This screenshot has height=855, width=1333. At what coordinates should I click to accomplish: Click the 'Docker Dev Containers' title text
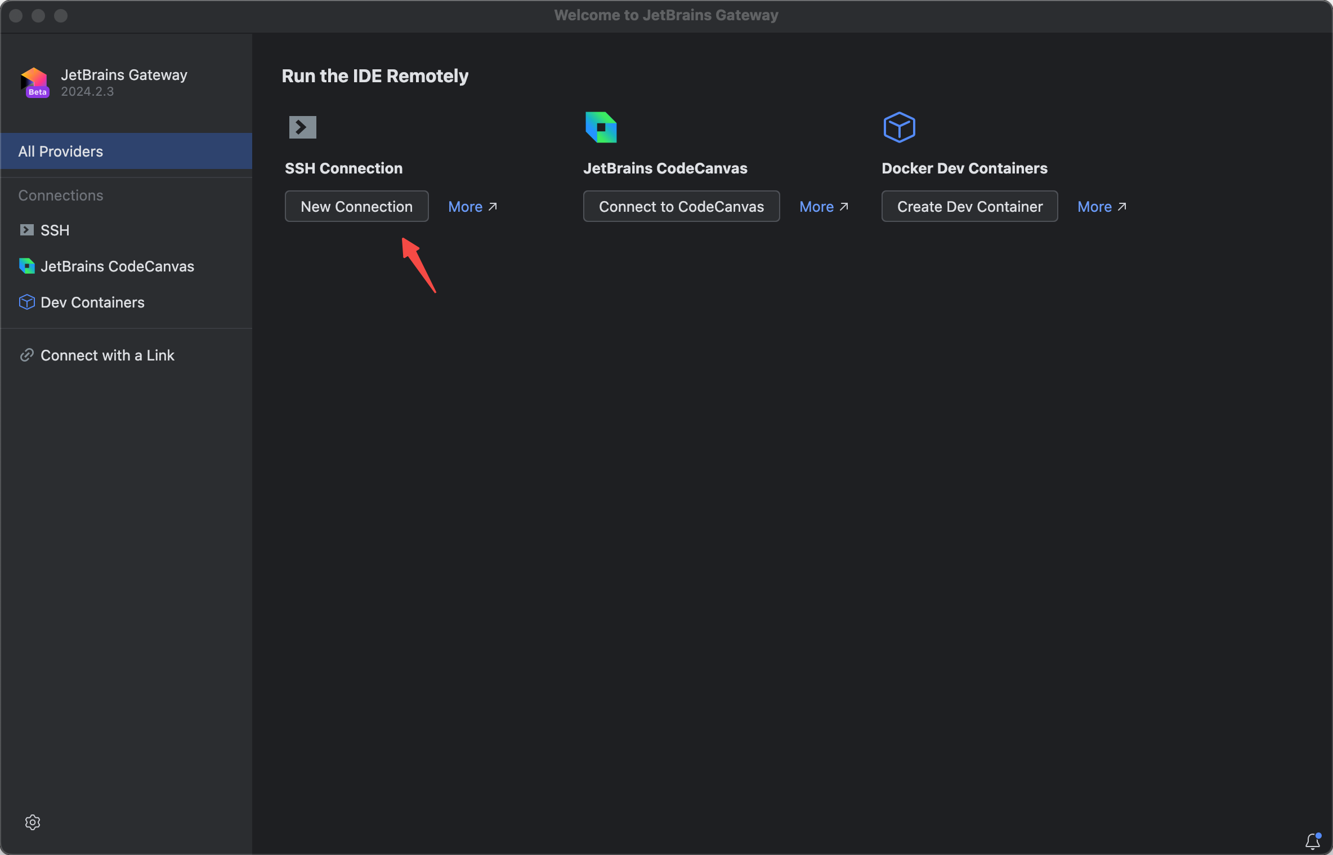(964, 168)
